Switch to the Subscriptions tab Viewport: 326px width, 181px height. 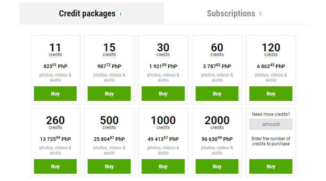pos(231,13)
